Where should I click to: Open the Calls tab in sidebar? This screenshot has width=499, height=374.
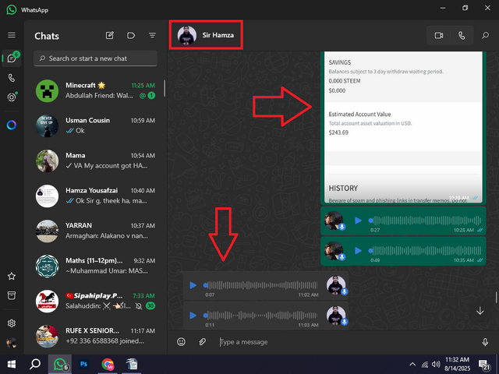coord(12,78)
